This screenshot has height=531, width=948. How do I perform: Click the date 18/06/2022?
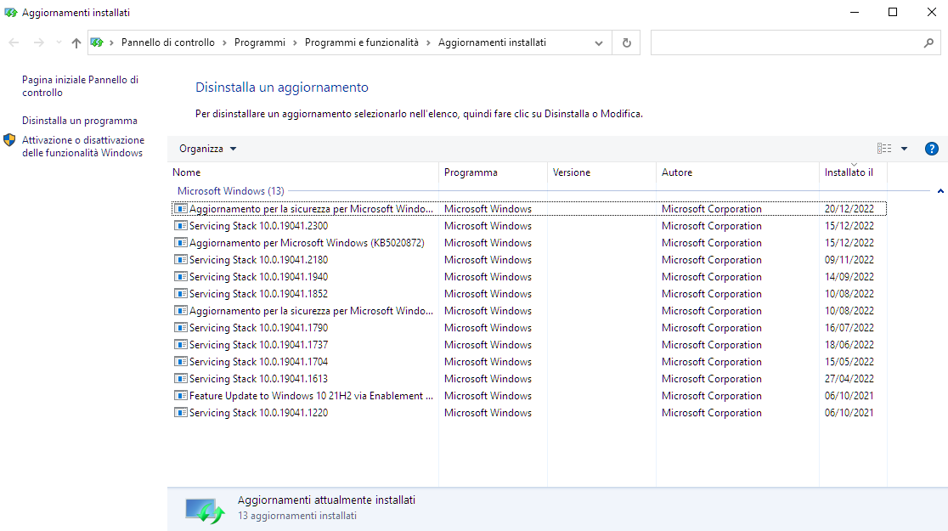click(849, 344)
